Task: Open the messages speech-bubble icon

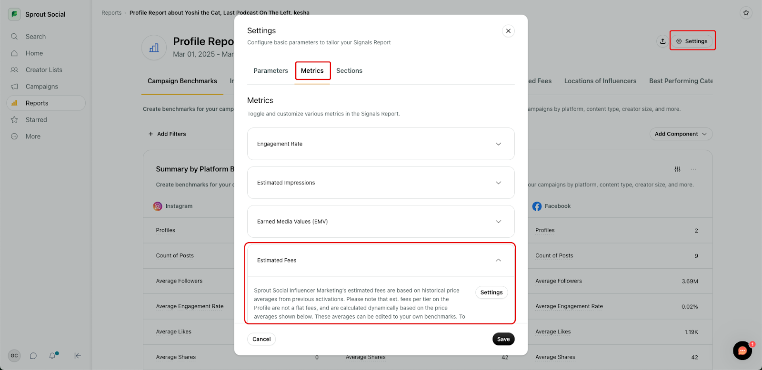Action: [33, 356]
